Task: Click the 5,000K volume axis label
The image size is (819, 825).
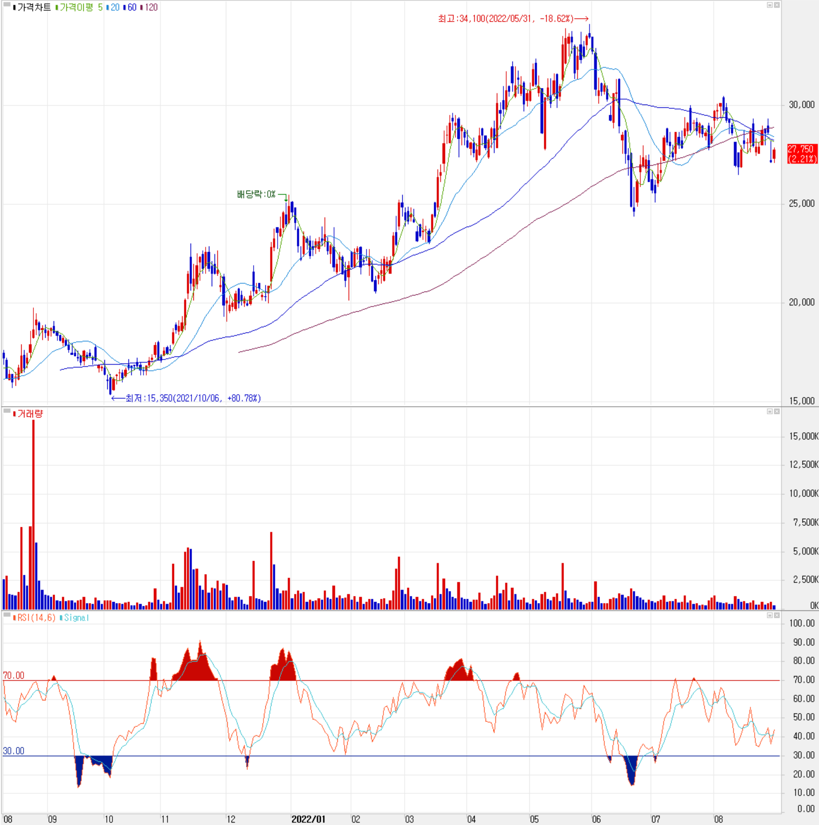Action: pyautogui.click(x=805, y=551)
